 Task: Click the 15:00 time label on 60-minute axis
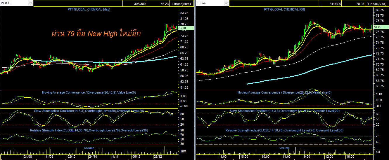pos(244,157)
